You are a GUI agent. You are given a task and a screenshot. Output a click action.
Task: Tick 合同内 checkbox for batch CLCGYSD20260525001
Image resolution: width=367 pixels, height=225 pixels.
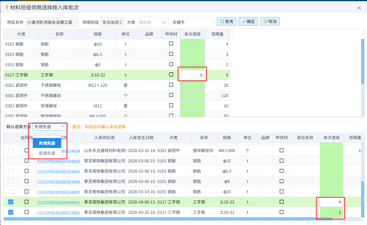click(26, 212)
